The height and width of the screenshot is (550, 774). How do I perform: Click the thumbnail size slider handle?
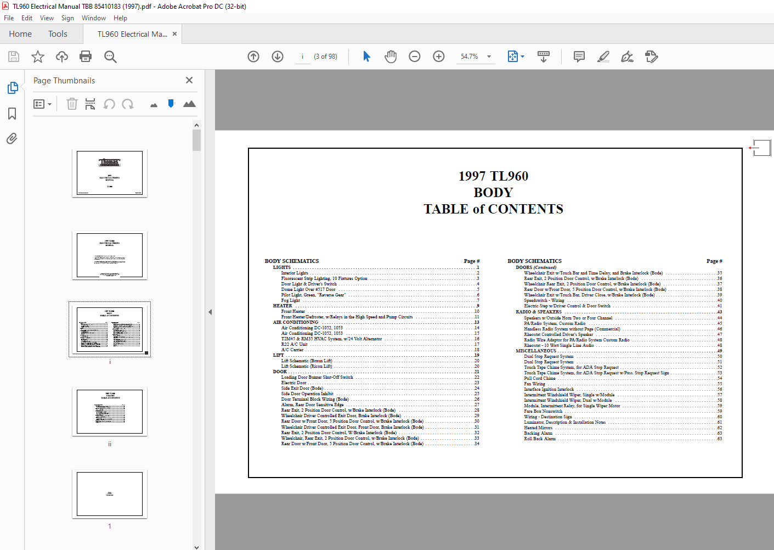[x=171, y=103]
